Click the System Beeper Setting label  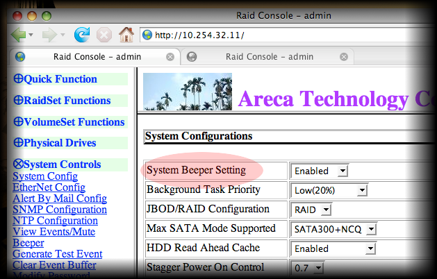pos(196,170)
